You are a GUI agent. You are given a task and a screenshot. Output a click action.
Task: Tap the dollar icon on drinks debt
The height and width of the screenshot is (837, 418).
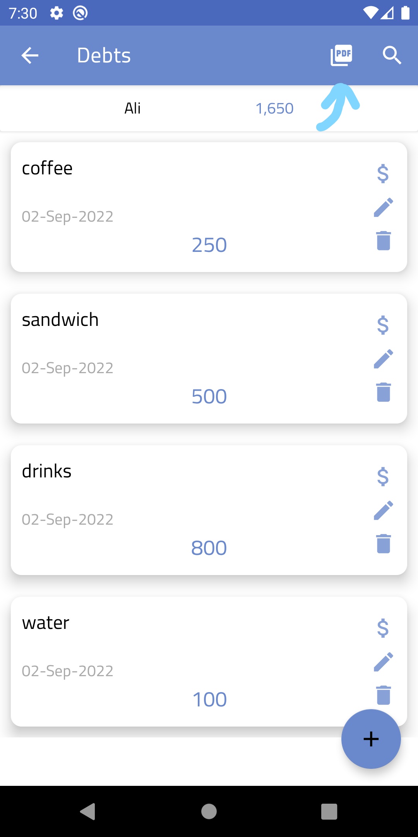[x=383, y=476]
